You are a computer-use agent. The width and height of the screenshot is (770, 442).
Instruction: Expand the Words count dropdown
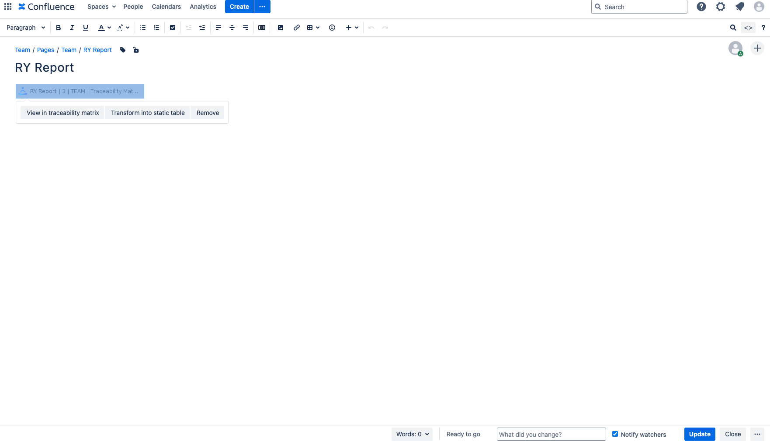click(412, 434)
